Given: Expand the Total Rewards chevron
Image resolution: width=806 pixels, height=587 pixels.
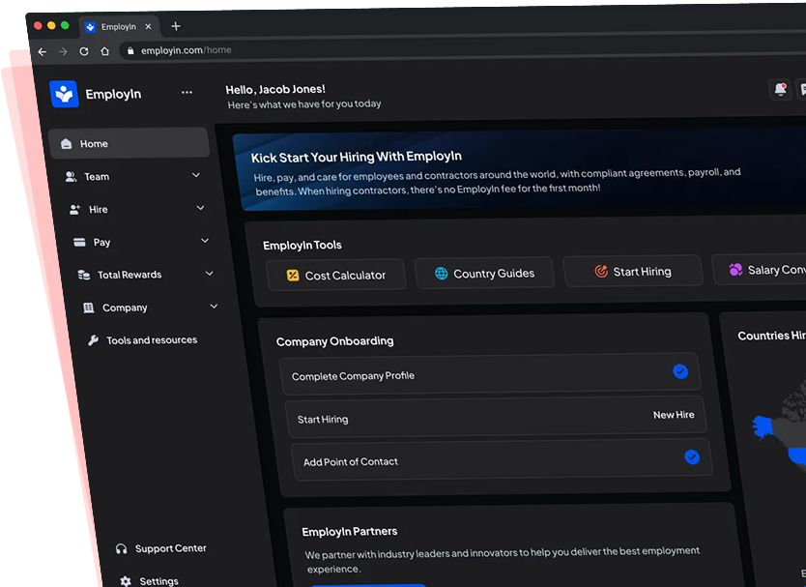Looking at the screenshot, I should click(210, 275).
